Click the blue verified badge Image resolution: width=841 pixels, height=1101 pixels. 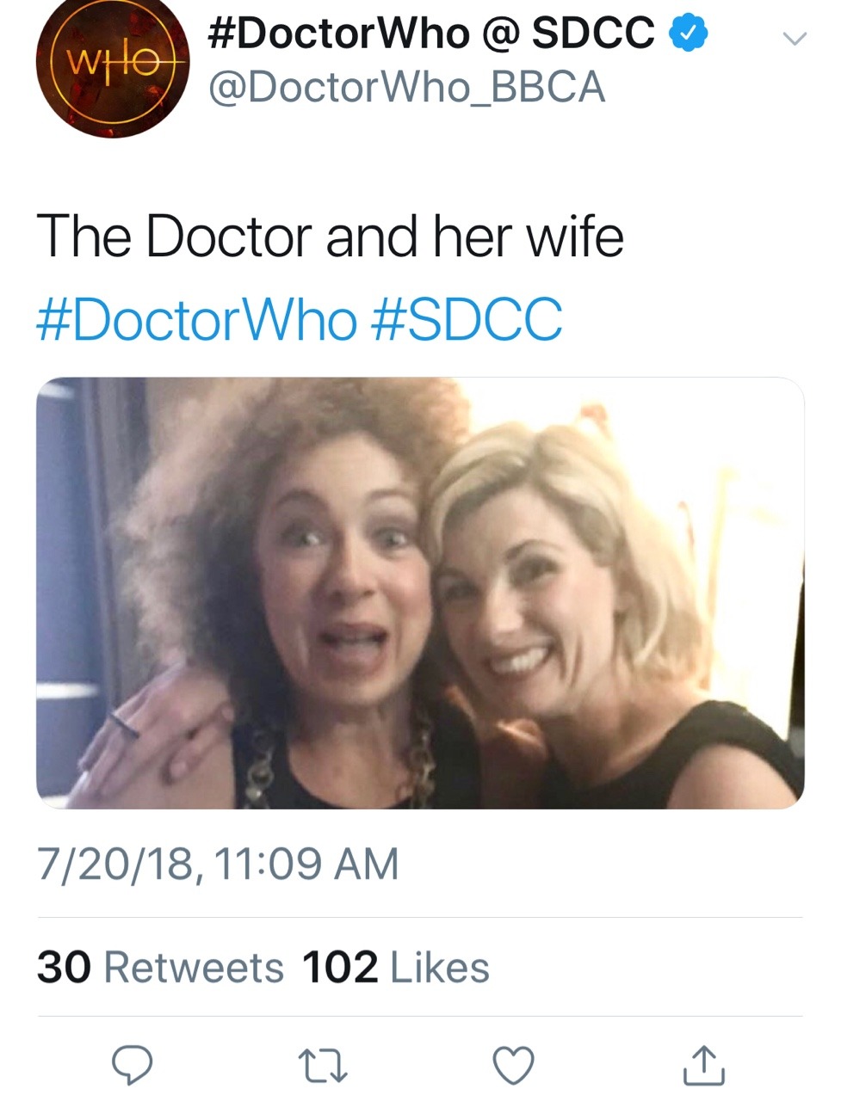click(x=688, y=34)
